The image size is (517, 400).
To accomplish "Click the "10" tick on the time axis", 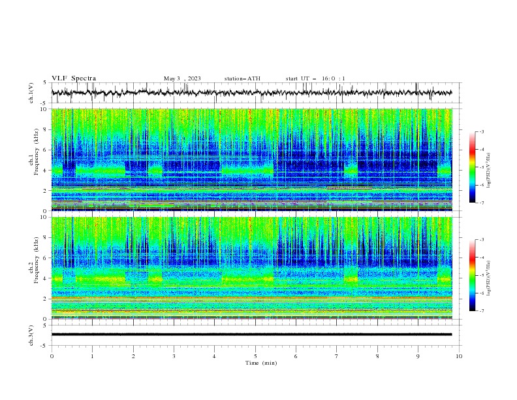I will [459, 356].
